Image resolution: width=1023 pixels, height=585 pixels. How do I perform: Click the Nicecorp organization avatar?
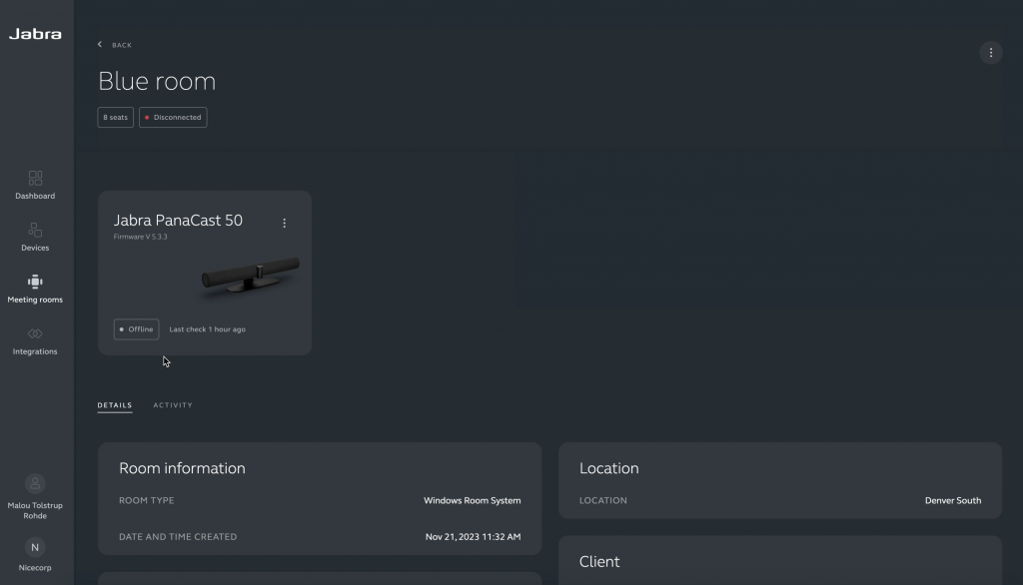[35, 547]
